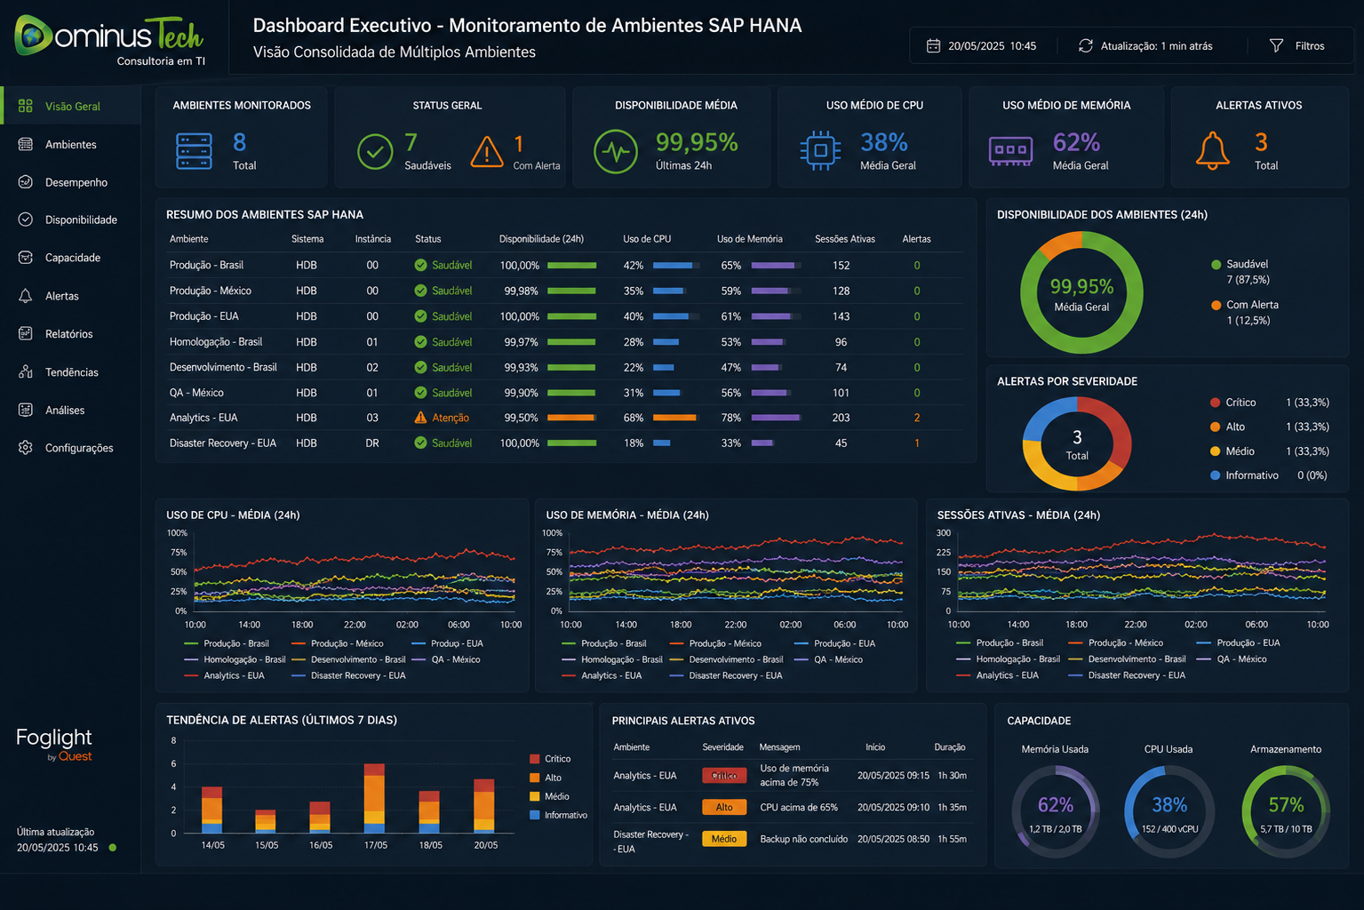Click the Tendências icon in sidebar
This screenshot has width=1364, height=910.
click(x=26, y=371)
